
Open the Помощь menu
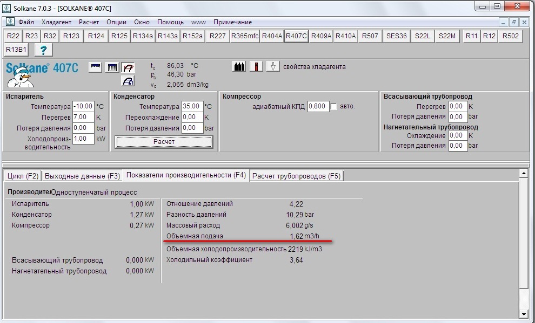click(x=170, y=22)
